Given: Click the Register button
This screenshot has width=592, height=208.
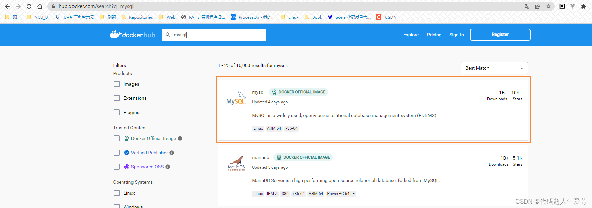Looking at the screenshot, I should [500, 35].
